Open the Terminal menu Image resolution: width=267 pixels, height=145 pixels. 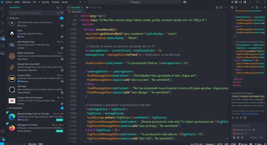coord(55,2)
